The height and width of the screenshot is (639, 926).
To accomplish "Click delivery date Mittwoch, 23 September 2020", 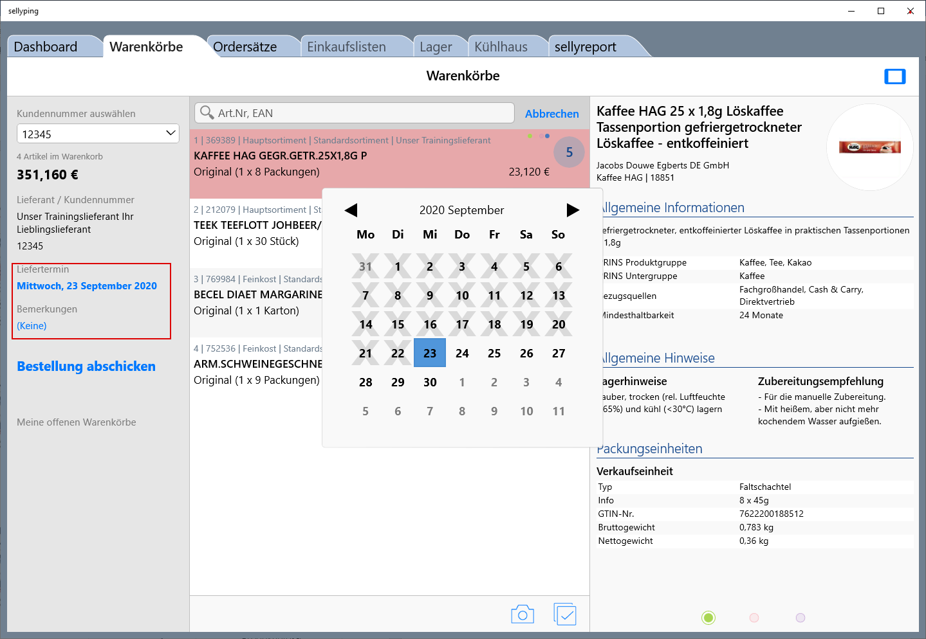I will [87, 286].
